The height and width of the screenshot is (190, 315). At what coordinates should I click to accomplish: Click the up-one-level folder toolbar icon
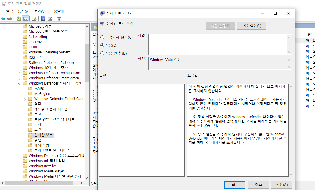pos(19,19)
